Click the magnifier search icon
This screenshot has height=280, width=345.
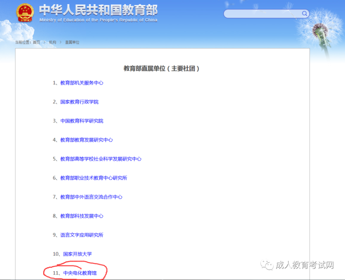[x=304, y=13]
